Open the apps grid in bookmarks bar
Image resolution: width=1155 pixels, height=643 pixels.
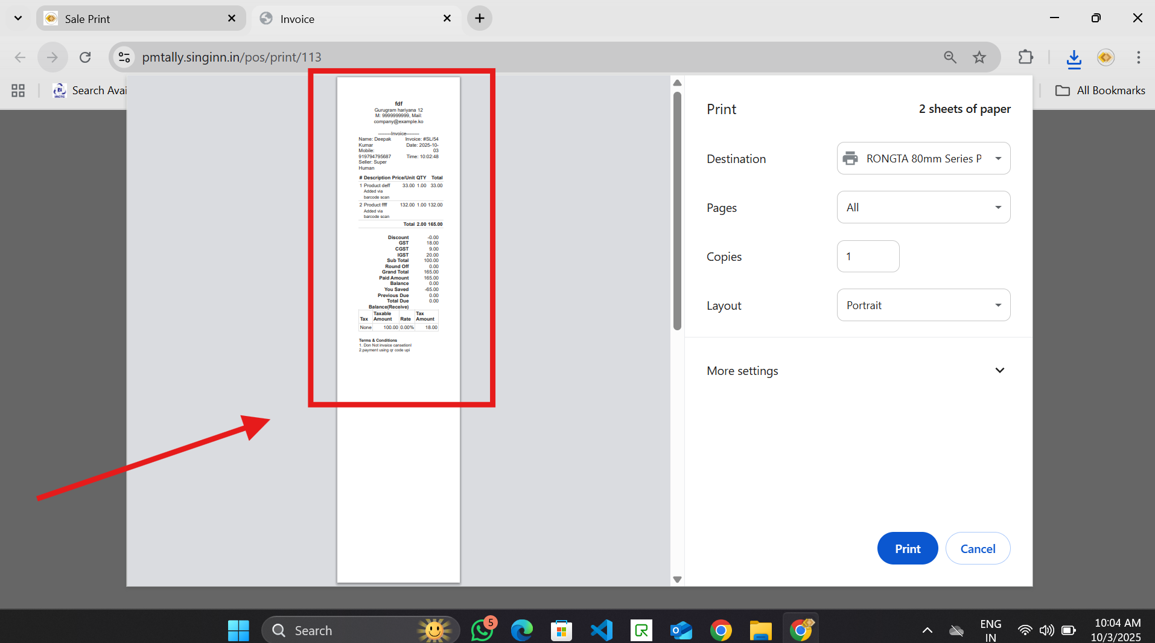[18, 91]
